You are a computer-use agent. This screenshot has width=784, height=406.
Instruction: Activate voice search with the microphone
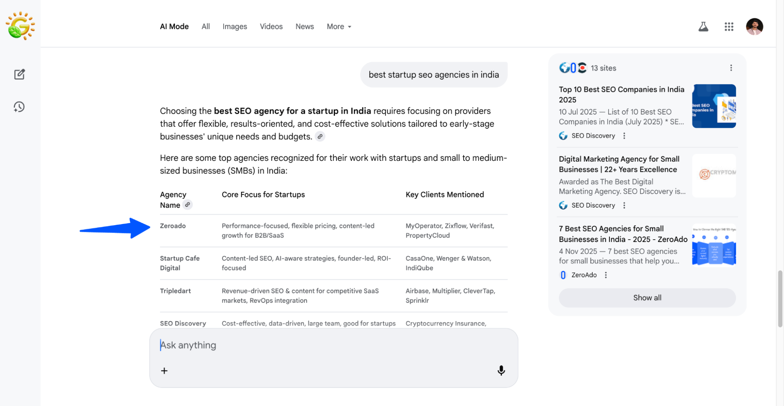click(501, 370)
